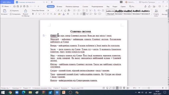Click the Save icon in quick toolbar
169x95 pixels.
[18, 6]
